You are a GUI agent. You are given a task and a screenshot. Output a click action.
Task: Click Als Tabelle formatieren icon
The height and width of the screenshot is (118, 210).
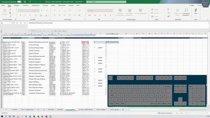[130, 10]
